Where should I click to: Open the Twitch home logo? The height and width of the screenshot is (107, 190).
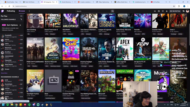(x=2, y=11)
